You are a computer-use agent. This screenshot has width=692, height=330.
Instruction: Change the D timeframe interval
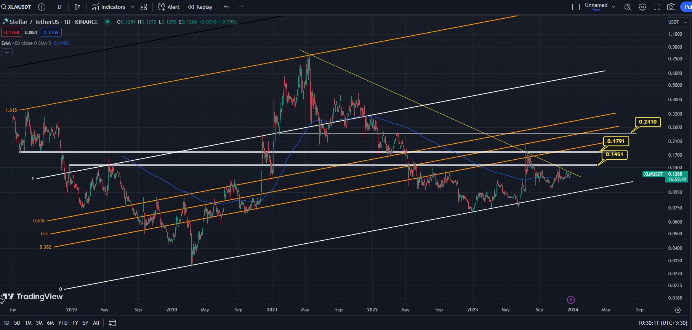coord(59,7)
